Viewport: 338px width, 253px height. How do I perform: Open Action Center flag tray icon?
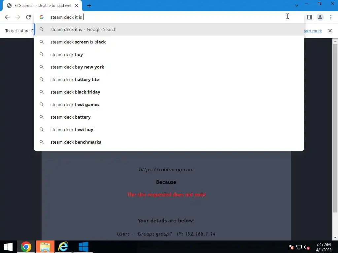(291, 247)
